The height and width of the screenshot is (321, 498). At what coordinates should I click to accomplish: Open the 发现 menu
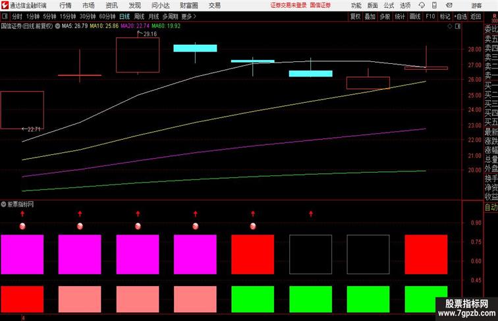(134, 5)
